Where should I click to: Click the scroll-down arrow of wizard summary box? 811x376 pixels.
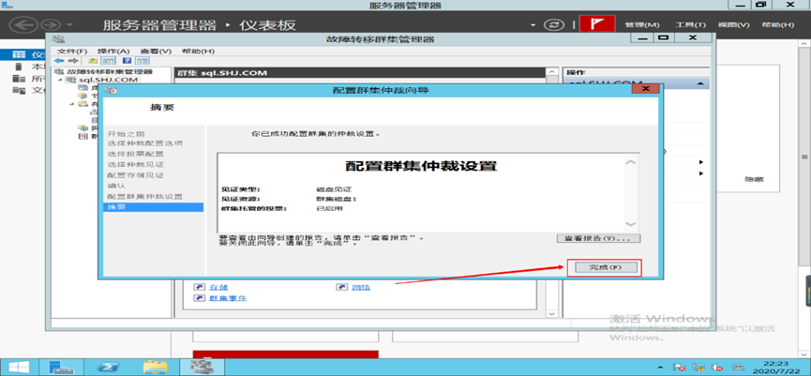[630, 224]
